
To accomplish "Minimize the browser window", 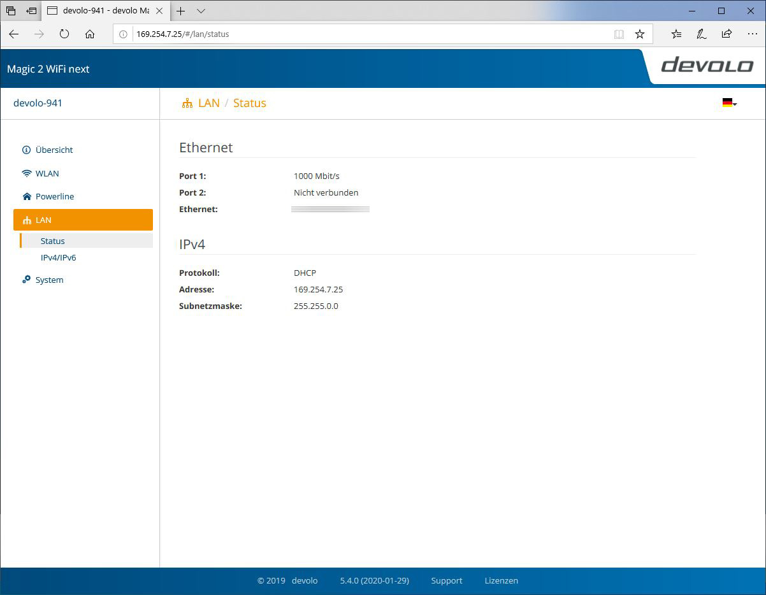I will (x=693, y=11).
